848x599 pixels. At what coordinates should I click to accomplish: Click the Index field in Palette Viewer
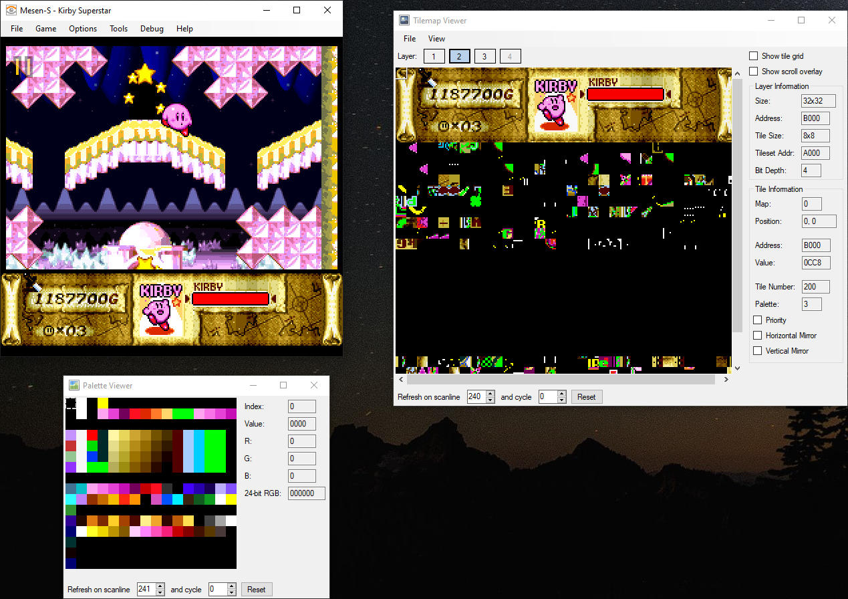tap(302, 406)
